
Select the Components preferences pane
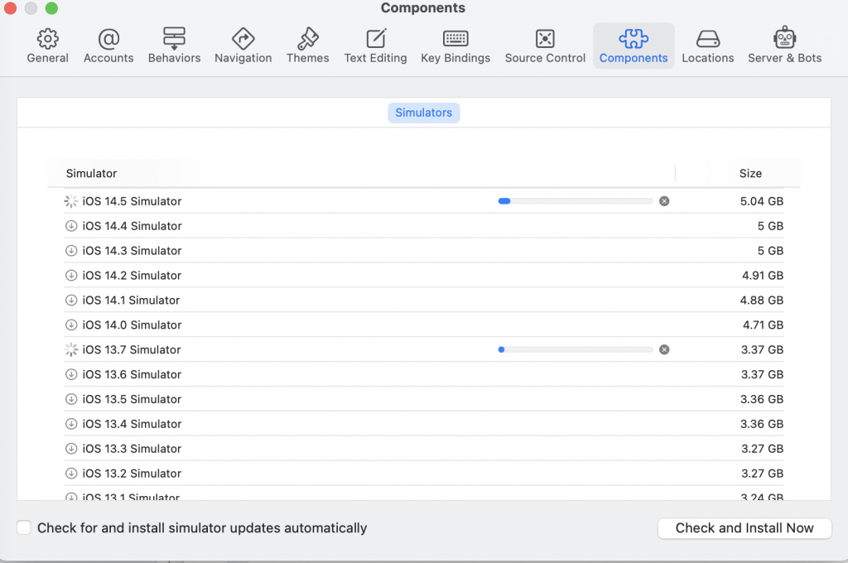pyautogui.click(x=634, y=46)
